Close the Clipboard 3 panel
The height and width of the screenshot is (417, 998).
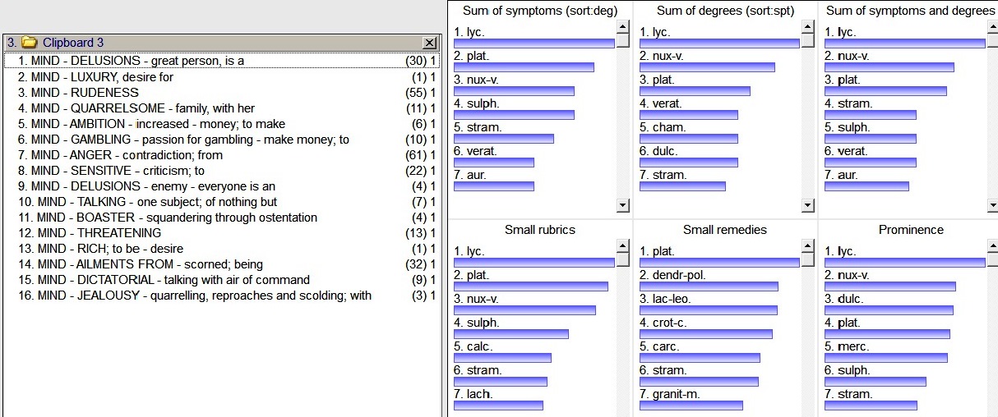pyautogui.click(x=429, y=43)
